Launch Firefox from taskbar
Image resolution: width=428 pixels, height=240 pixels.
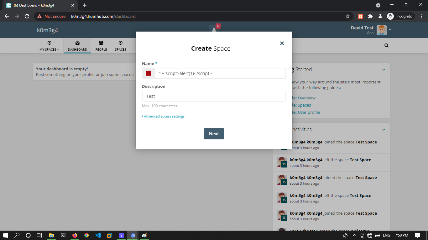click(75, 235)
